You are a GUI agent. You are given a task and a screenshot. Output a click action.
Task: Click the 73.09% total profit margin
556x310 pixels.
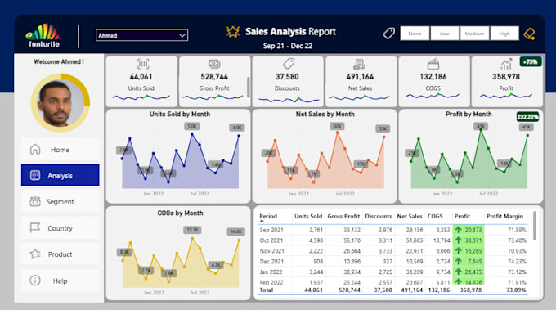(516, 290)
